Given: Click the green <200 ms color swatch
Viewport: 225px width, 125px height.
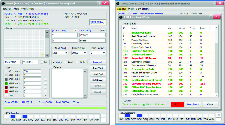Looking at the screenshot, I should (6, 83).
